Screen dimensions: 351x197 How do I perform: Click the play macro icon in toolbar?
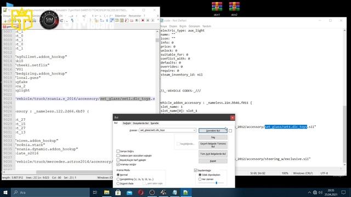point(152,21)
